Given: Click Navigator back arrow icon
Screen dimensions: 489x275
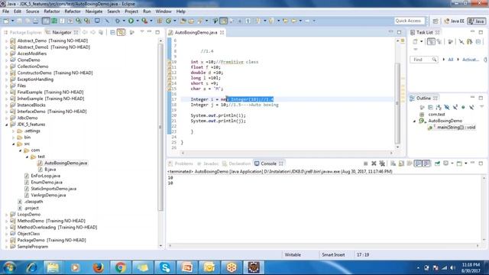Looking at the screenshot, I should [x=85, y=32].
